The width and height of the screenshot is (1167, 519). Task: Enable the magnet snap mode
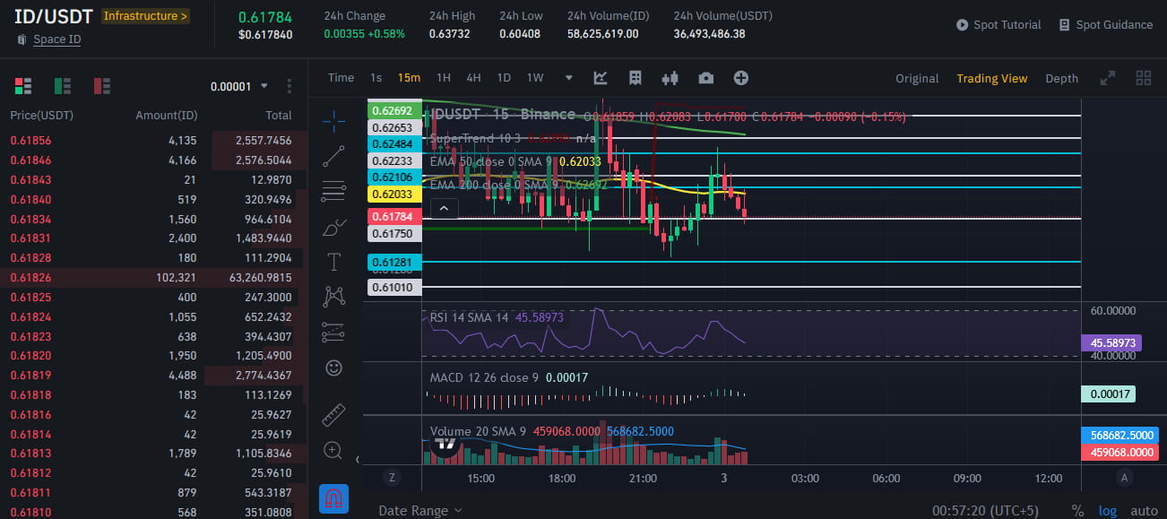[333, 498]
